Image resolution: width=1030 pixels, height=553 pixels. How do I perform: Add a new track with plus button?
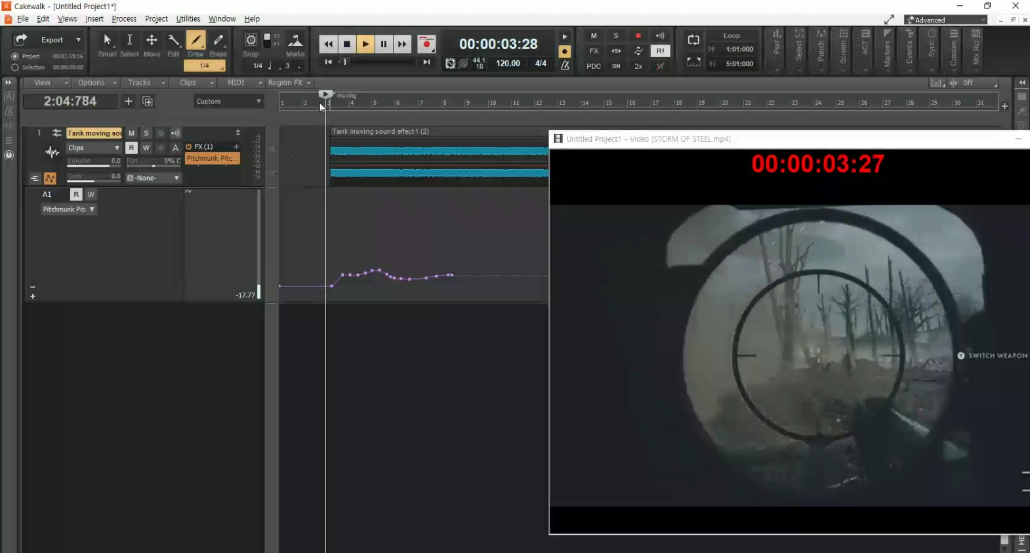click(x=129, y=101)
